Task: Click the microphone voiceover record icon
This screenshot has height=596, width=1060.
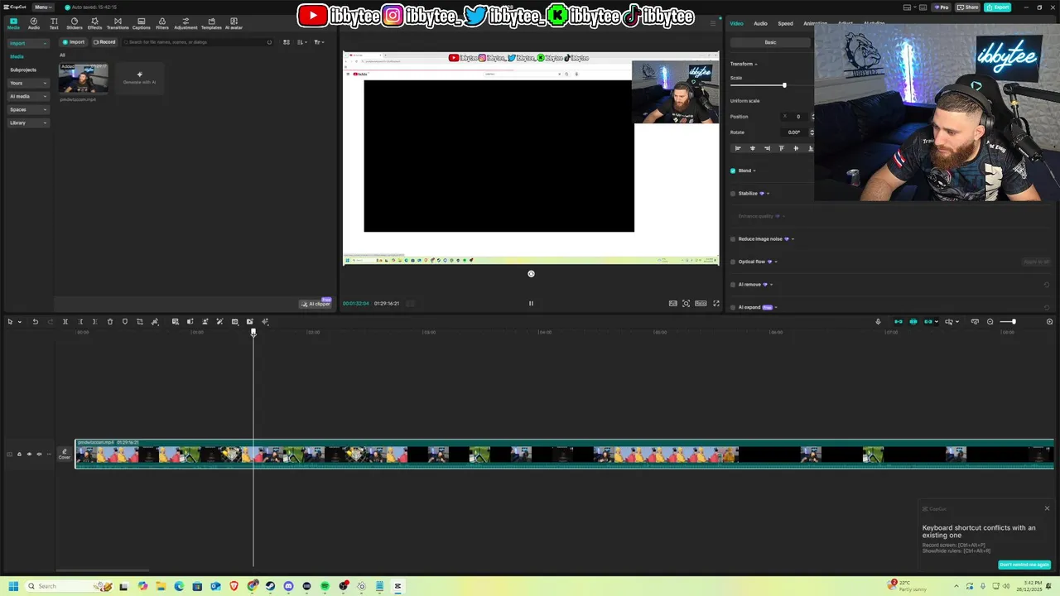Action: [x=879, y=322]
